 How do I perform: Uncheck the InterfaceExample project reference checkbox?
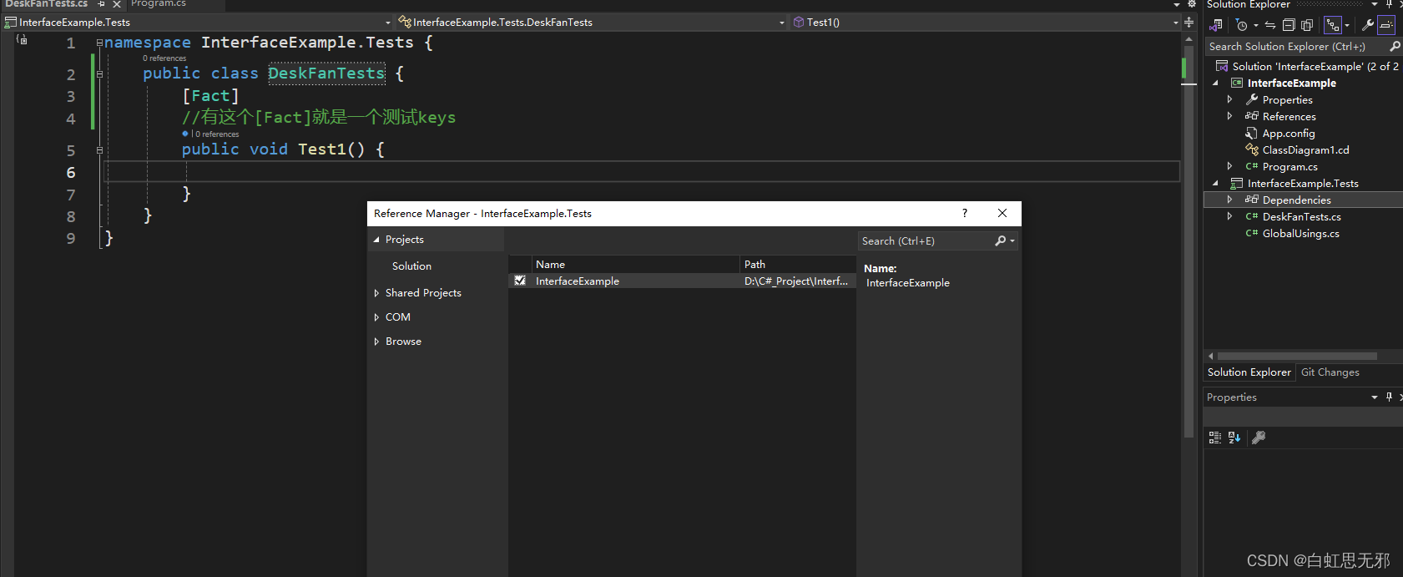[x=520, y=281]
